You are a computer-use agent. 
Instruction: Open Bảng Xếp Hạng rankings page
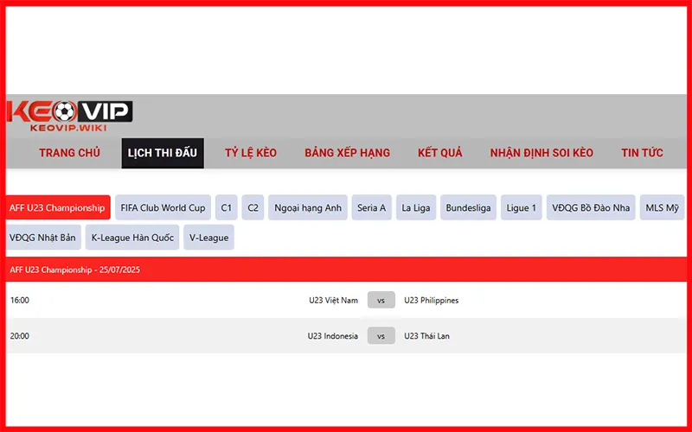click(x=347, y=153)
